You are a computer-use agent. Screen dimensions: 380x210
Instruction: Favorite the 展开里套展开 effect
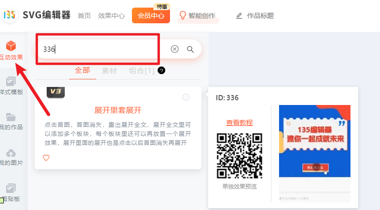tap(46, 158)
